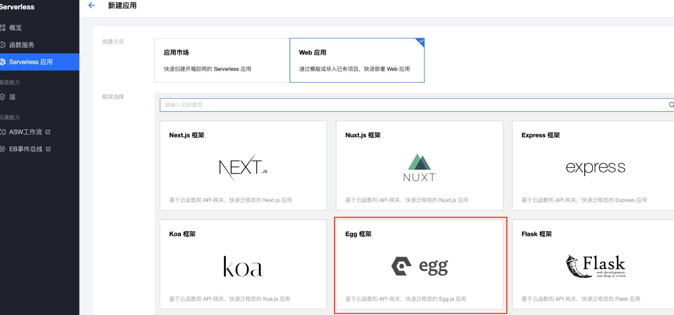Select the Express 框架 card
This screenshot has width=674, height=315.
[593, 166]
